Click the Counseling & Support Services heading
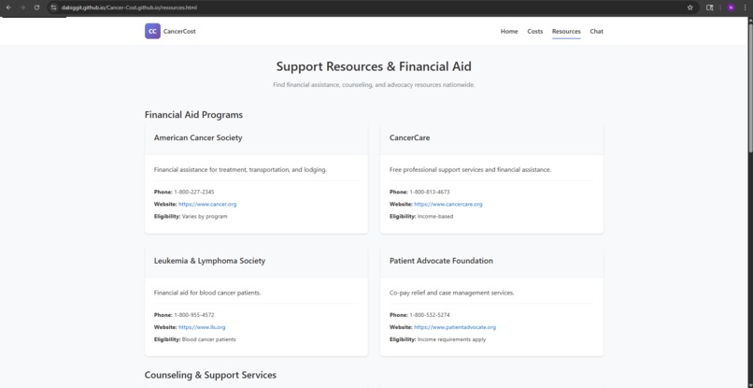Screen dimensions: 753x388 click(210, 375)
